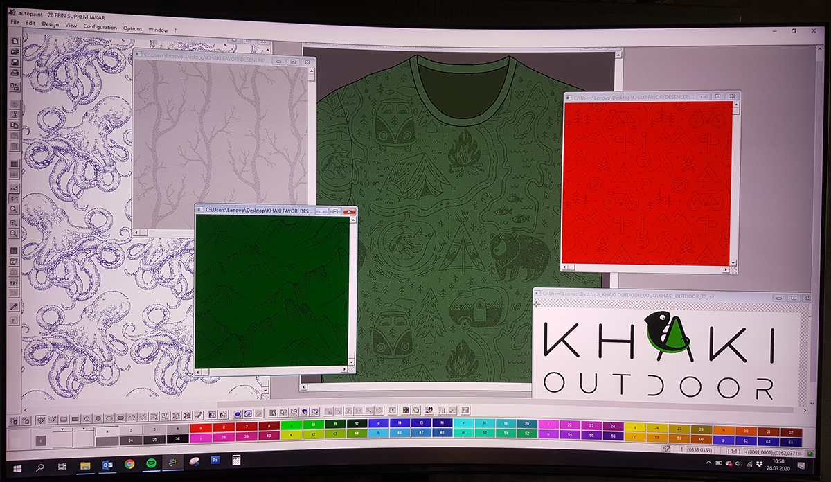The image size is (831, 482).
Task: Open the View menu
Action: click(71, 25)
